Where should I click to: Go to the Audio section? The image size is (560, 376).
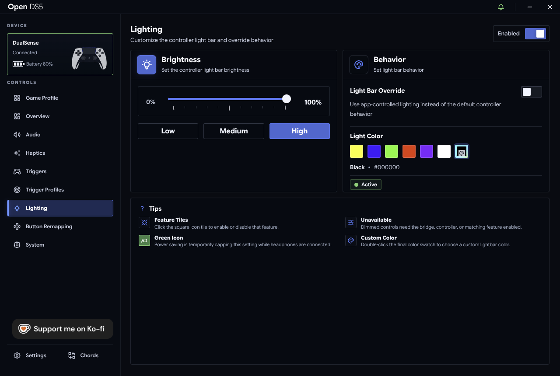point(60,135)
